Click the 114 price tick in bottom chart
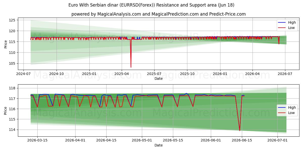This screenshot has height=151, width=303. (x=13, y=130)
